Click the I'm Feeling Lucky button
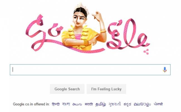The image size is (181, 112). [106, 89]
